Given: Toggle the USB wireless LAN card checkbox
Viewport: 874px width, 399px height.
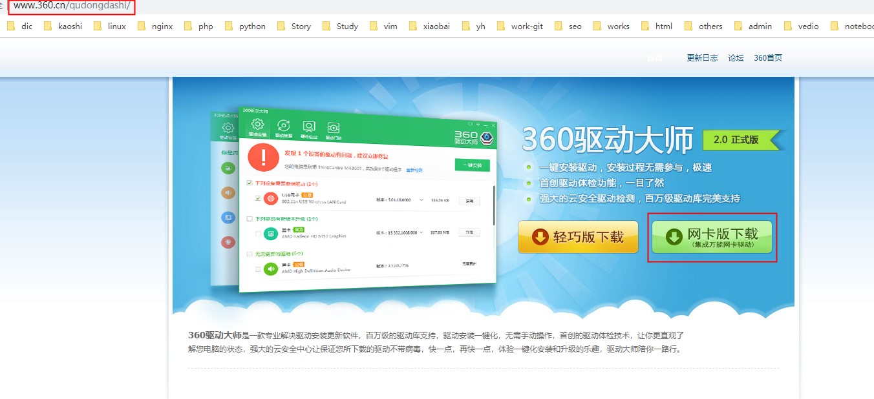Looking at the screenshot, I should (x=258, y=198).
